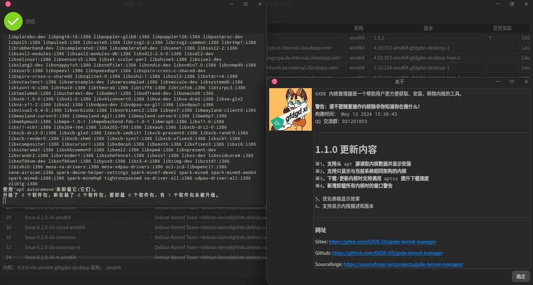This screenshot has width=533, height=285.
Task: Click amd64 cell in the 1.0.1 row
Action: tap(358, 38)
